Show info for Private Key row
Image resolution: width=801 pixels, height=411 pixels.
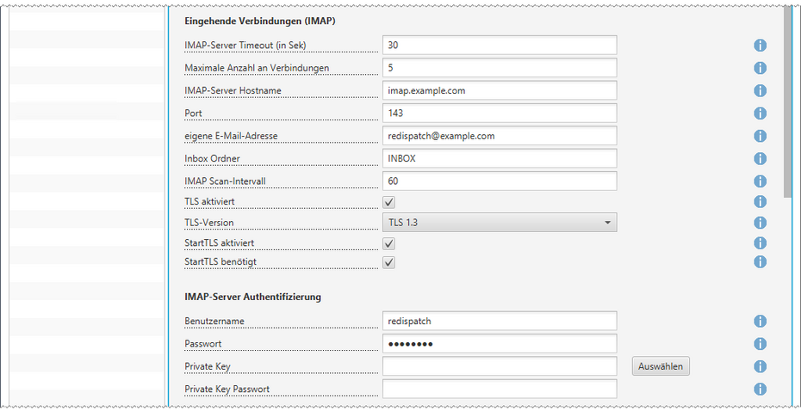pos(761,366)
